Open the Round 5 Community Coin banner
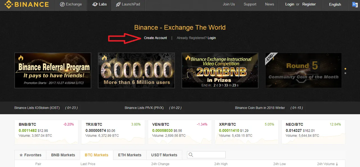Screen dimensions: 360x167 point(303,70)
